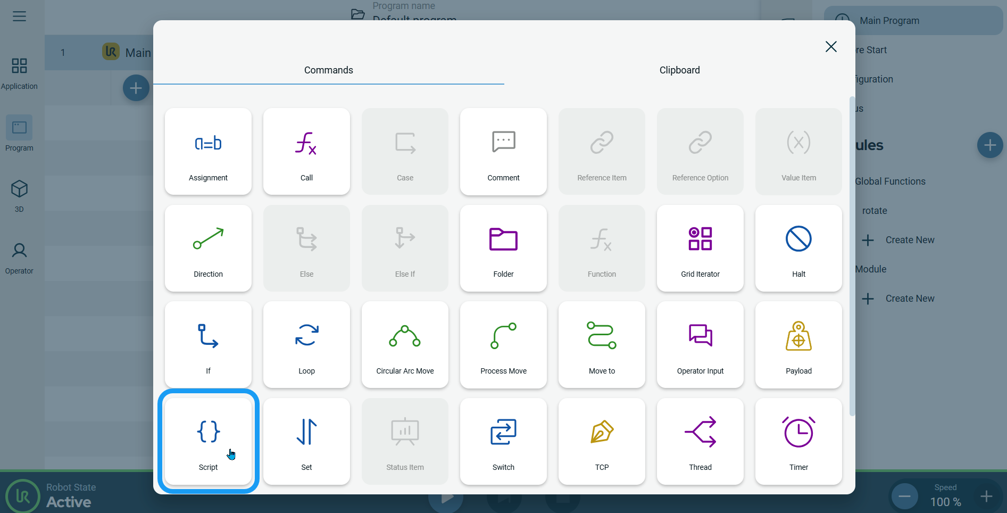
Task: Add the Operator Input command
Action: [x=700, y=345]
